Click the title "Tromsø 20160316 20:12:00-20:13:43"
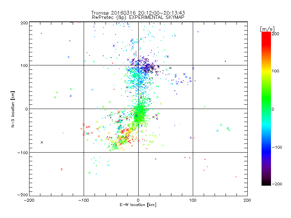 (138, 13)
